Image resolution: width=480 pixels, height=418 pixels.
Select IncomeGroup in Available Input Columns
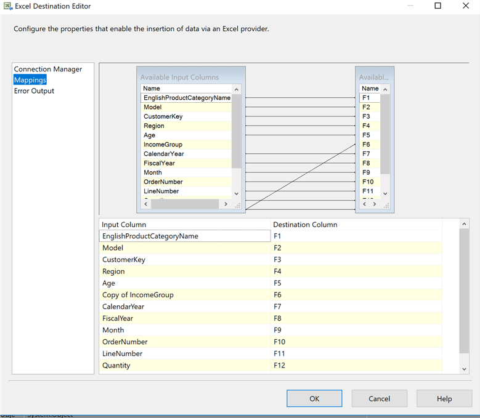[x=163, y=145]
